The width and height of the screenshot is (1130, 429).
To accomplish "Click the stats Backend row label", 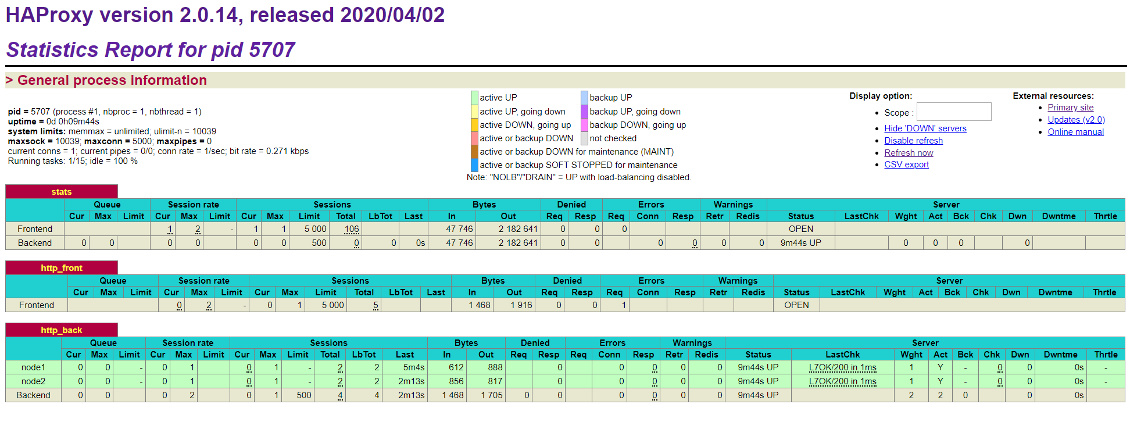I will tap(35, 243).
